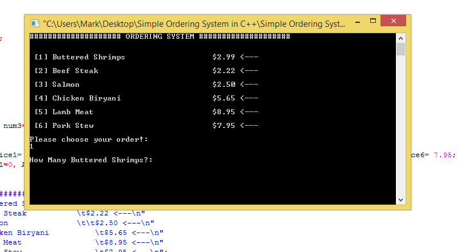Click the $5.65 price in console

tap(224, 98)
